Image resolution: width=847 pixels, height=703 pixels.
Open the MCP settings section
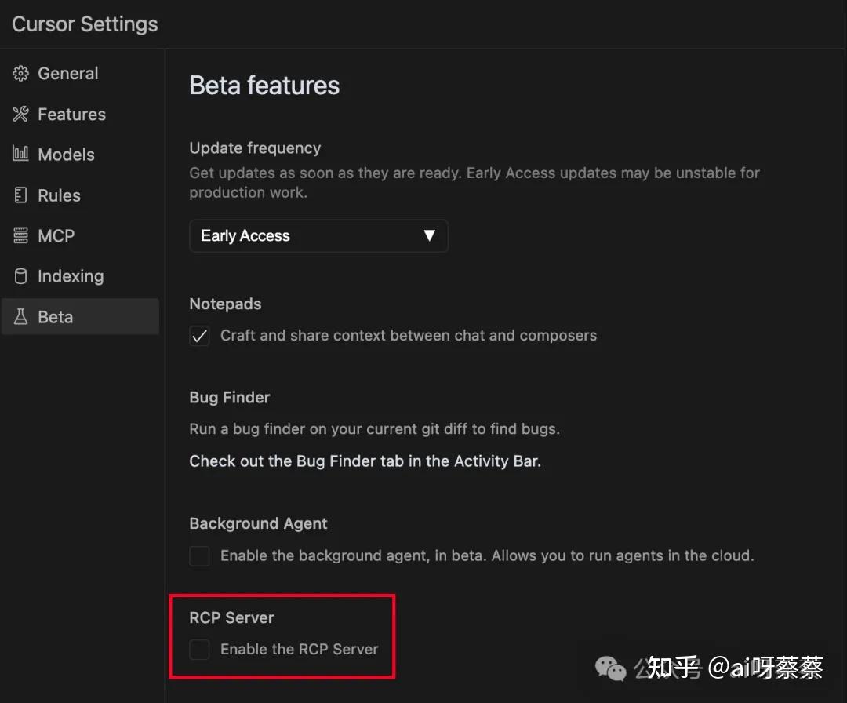point(56,235)
